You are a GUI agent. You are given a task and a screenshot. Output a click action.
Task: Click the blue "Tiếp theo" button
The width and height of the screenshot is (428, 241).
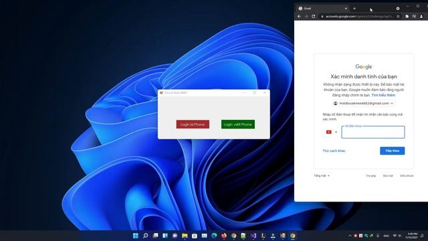click(393, 151)
